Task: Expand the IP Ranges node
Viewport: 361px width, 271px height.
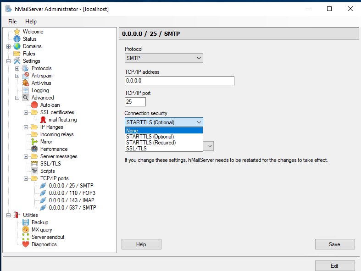Action: coord(26,127)
